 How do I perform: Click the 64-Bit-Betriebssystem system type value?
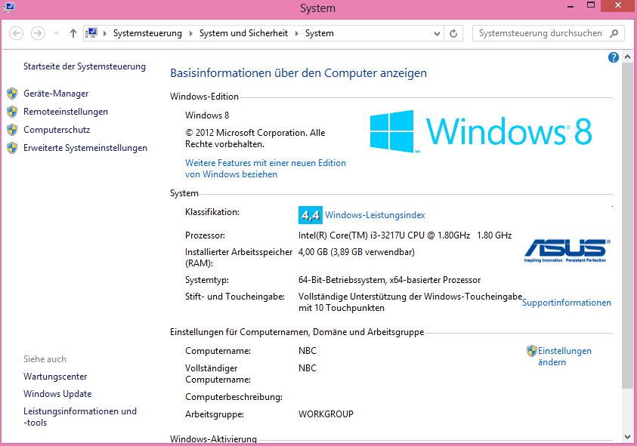pos(389,280)
